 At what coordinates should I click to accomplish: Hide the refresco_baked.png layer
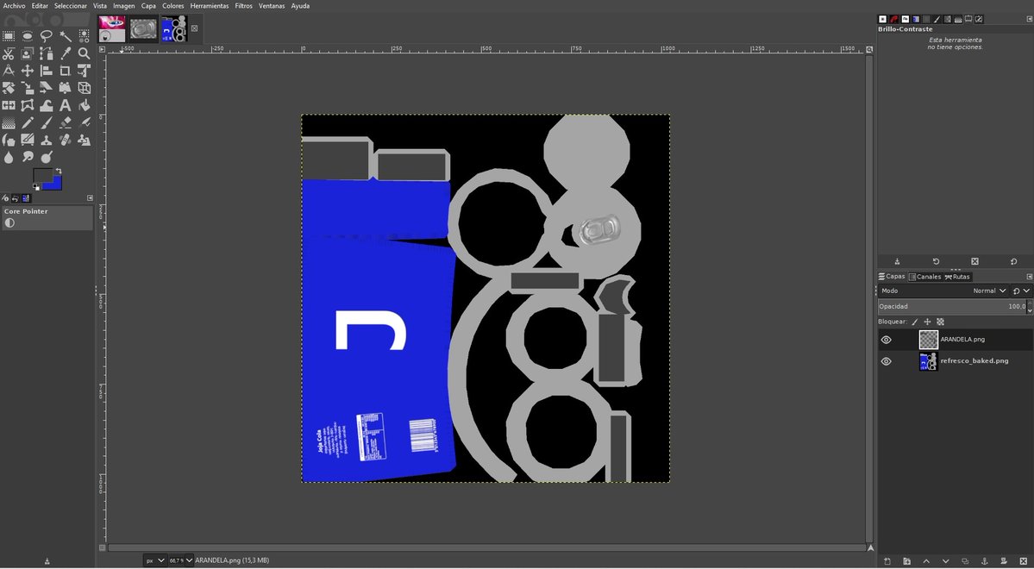887,361
